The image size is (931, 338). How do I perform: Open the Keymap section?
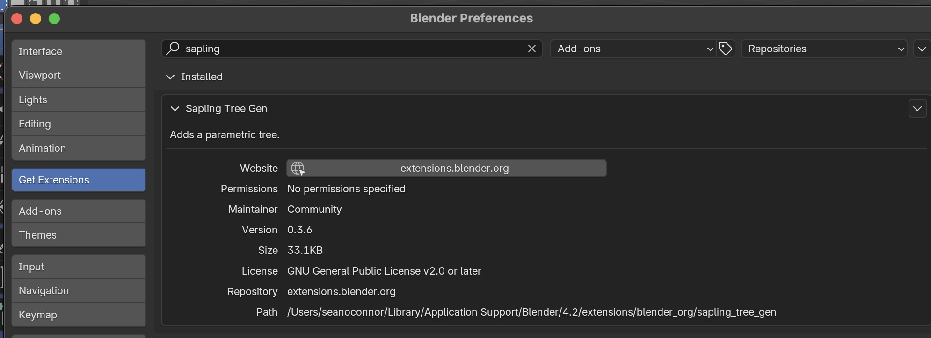click(79, 315)
